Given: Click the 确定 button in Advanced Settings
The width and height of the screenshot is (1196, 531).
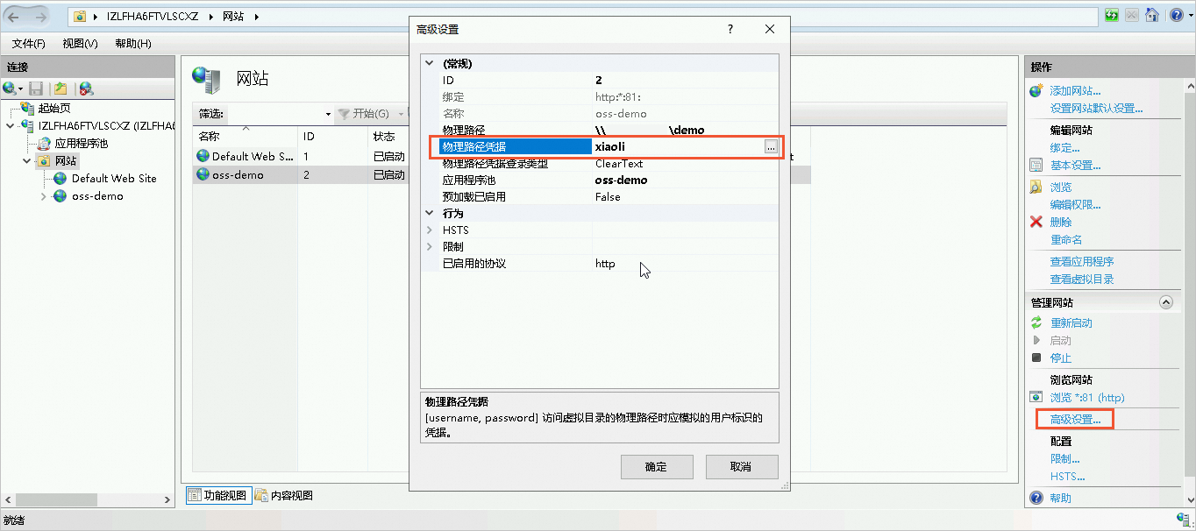Looking at the screenshot, I should click(656, 466).
